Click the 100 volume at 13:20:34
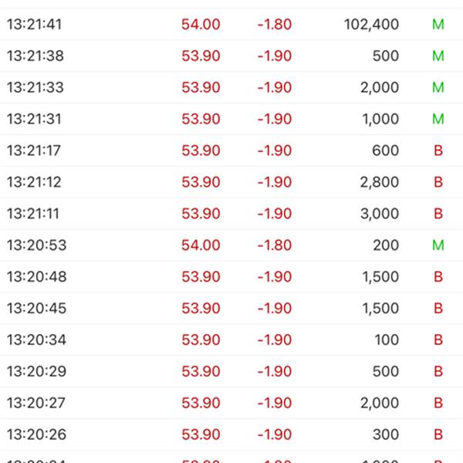463x463 pixels. [x=385, y=341]
